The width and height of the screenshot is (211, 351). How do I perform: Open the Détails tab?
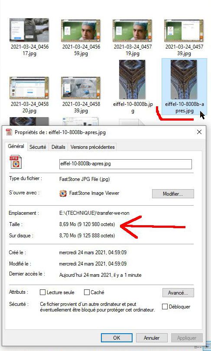[58, 147]
